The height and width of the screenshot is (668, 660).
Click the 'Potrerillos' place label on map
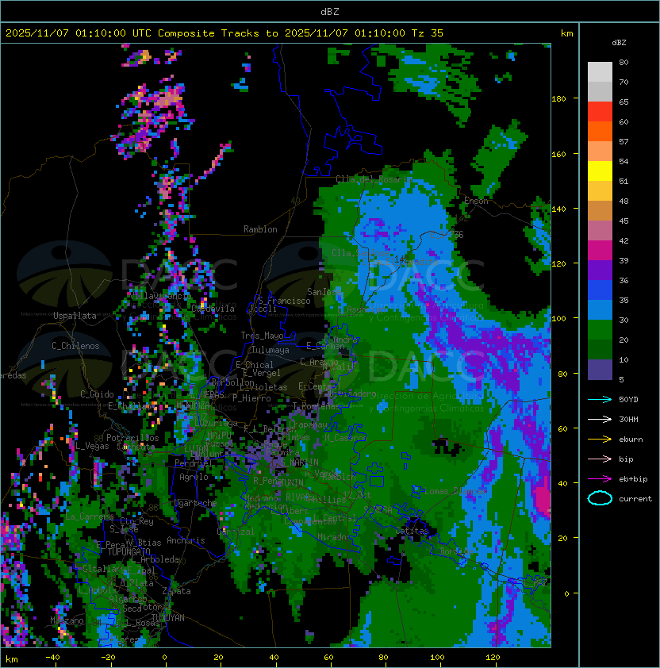tap(132, 438)
